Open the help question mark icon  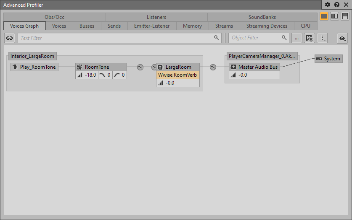337,5
